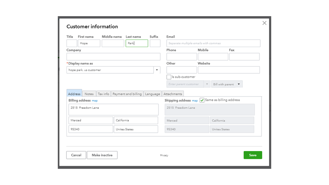Uncheck Same as billing address
This screenshot has height=185, width=329.
pos(202,100)
